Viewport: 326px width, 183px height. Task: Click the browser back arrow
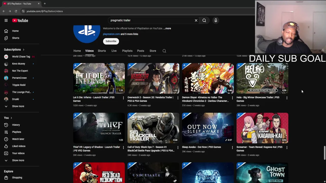pos(4,11)
